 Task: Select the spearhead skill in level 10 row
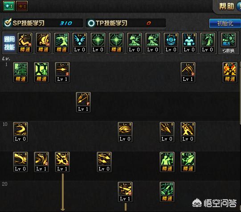pos(167,132)
